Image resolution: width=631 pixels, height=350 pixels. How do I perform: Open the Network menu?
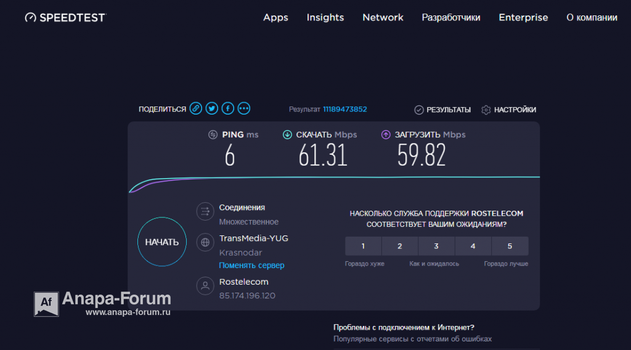pyautogui.click(x=383, y=17)
